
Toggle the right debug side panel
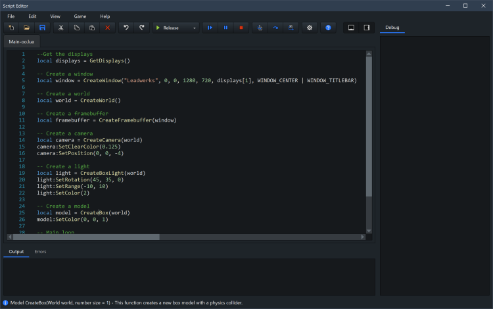pyautogui.click(x=367, y=28)
